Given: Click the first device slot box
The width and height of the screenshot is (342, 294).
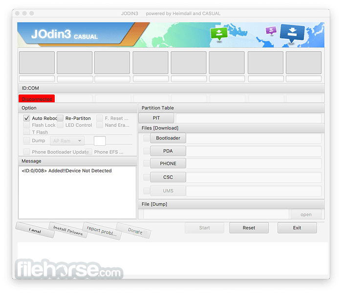Looking at the screenshot, I should tap(37, 62).
